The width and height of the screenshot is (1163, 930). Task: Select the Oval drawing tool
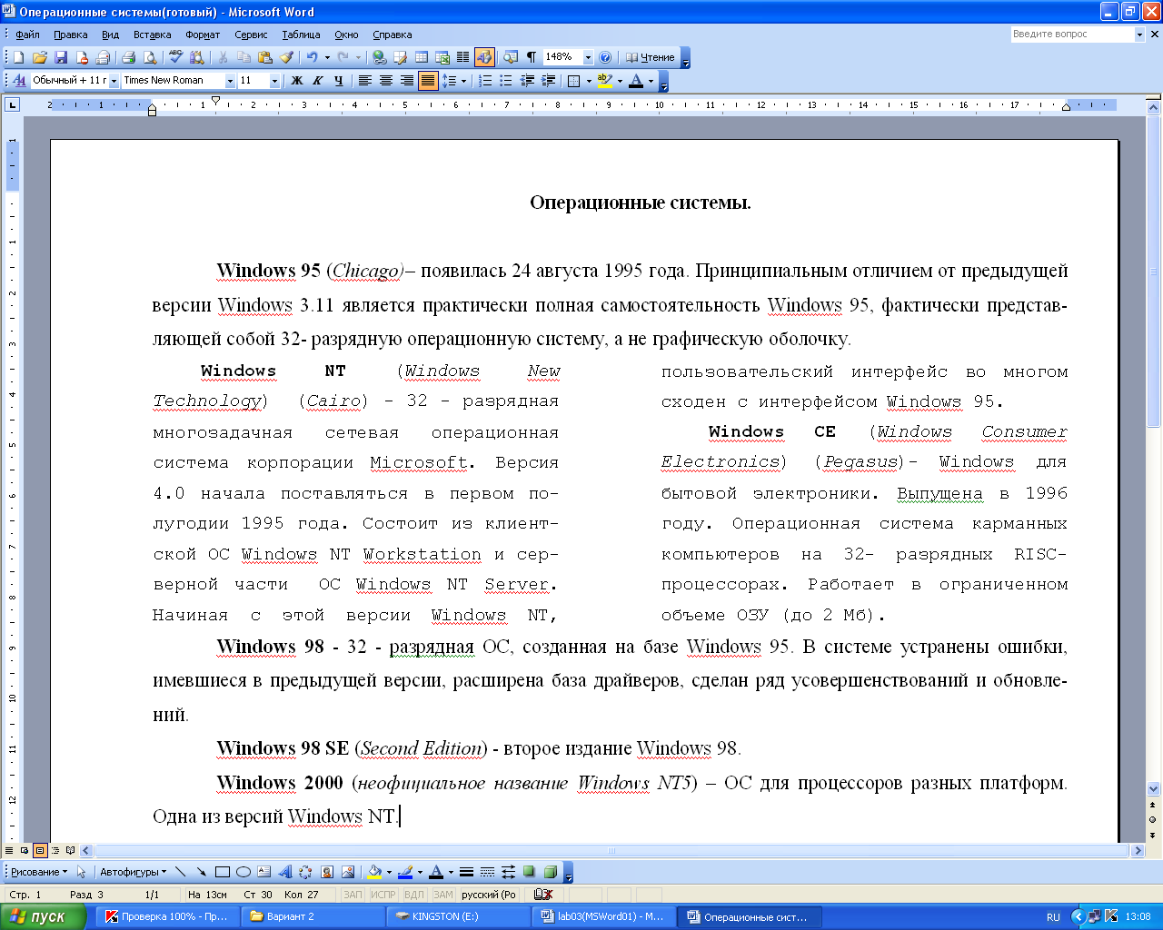[x=243, y=872]
